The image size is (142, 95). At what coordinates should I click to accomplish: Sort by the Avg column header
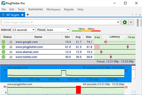[x=78, y=37]
